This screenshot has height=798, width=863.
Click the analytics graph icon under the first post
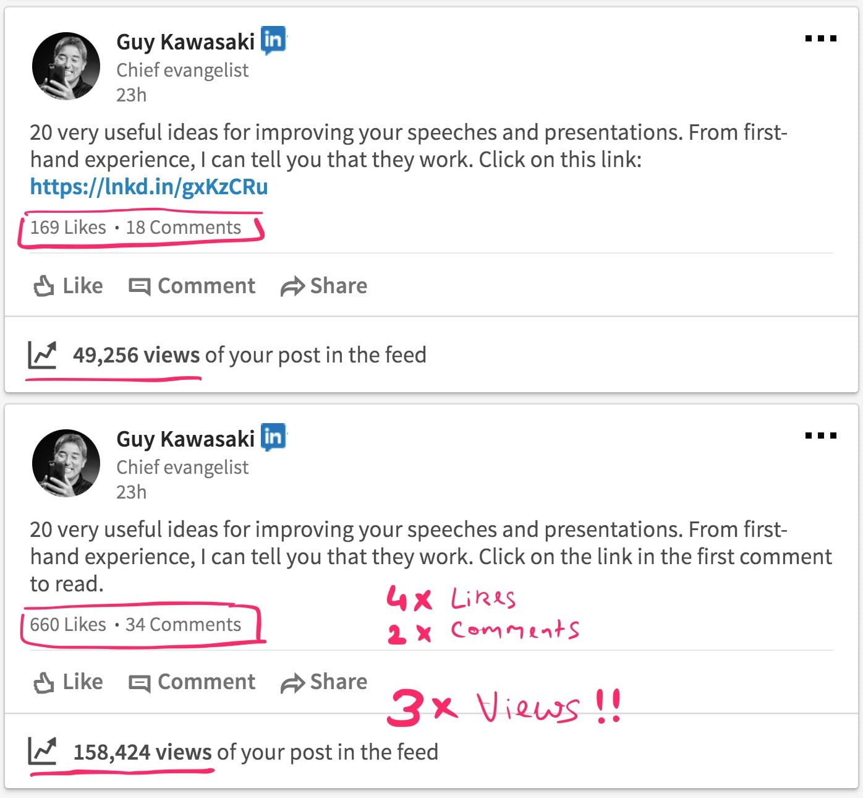coord(42,354)
